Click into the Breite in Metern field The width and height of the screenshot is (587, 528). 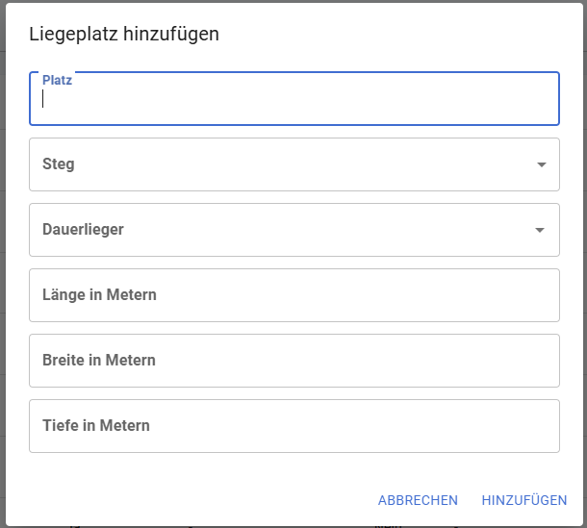tap(294, 361)
